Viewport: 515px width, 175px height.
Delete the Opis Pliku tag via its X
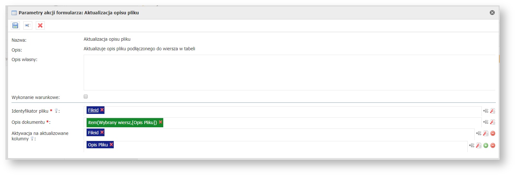(111, 144)
